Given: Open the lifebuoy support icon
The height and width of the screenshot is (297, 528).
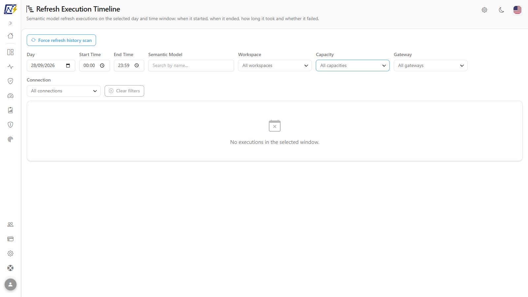Looking at the screenshot, I should coord(11,268).
